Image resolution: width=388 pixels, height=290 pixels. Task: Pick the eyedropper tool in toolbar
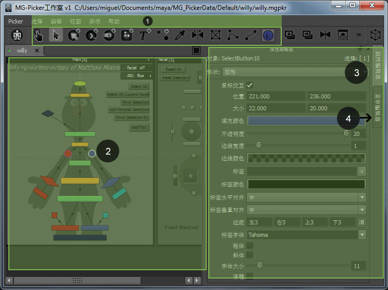180,35
